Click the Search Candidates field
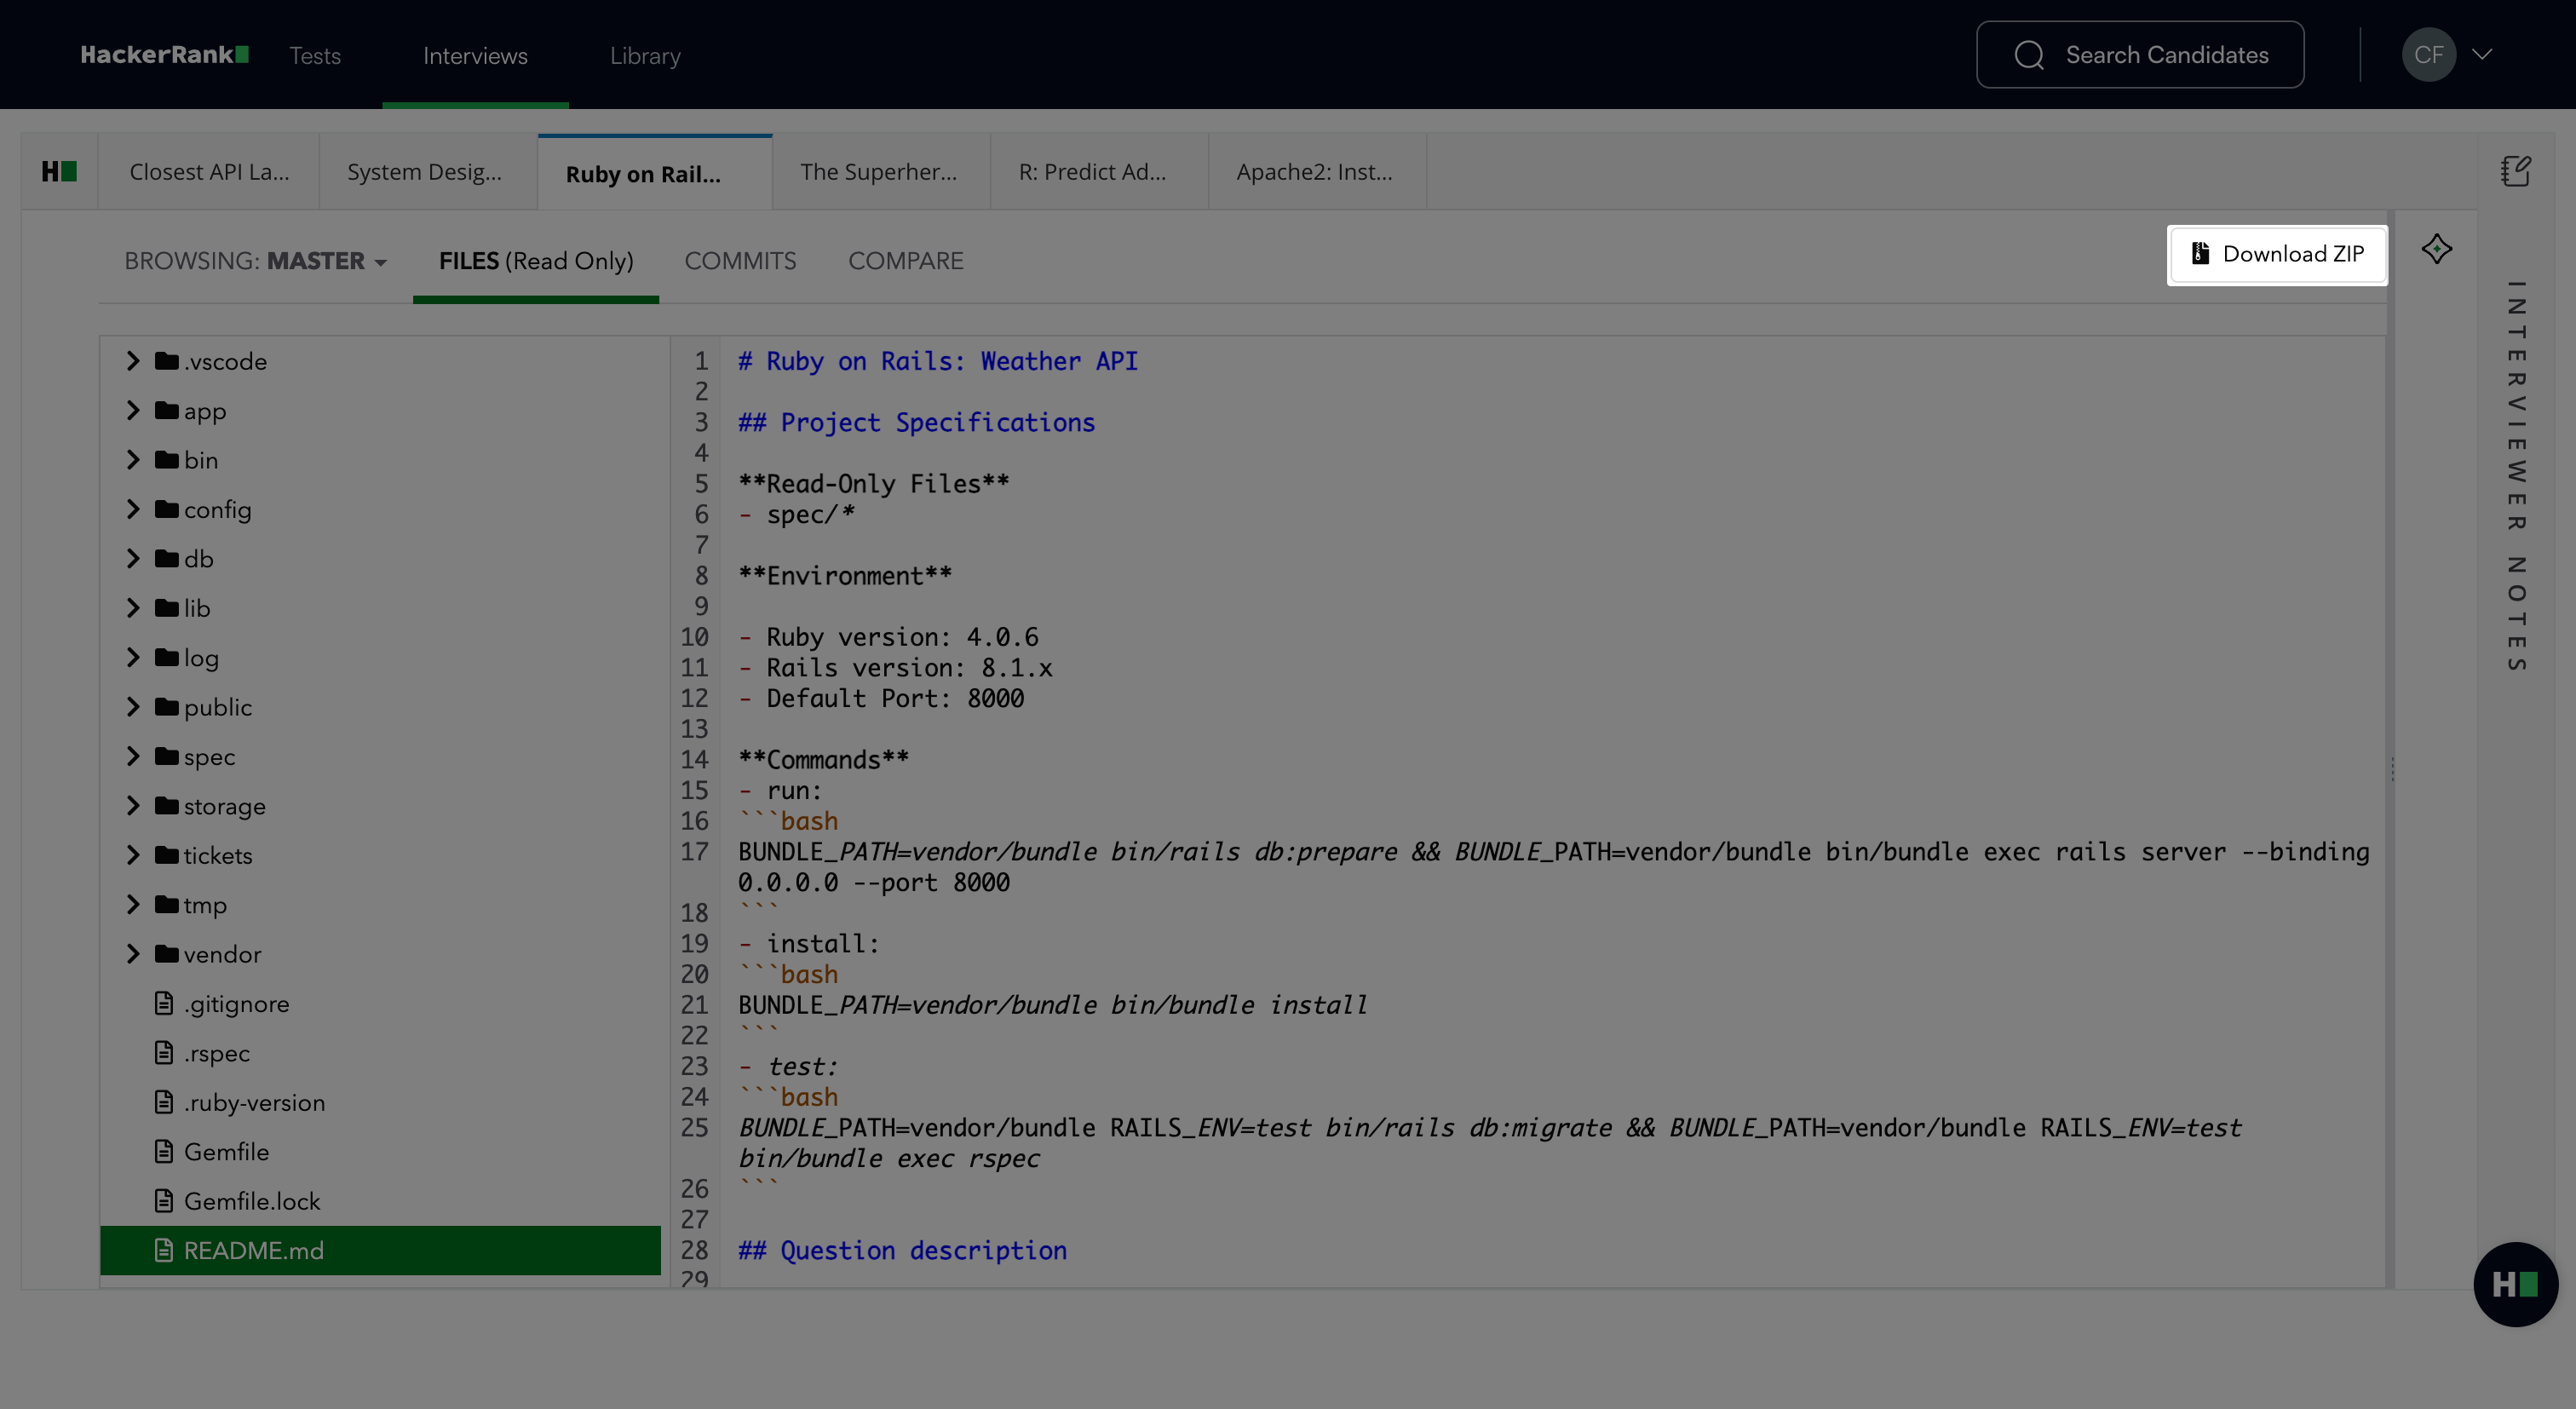2576x1409 pixels. pos(2140,55)
